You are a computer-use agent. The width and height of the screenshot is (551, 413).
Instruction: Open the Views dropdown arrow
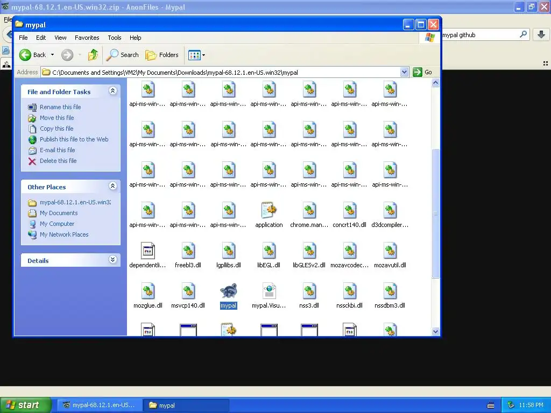(203, 55)
